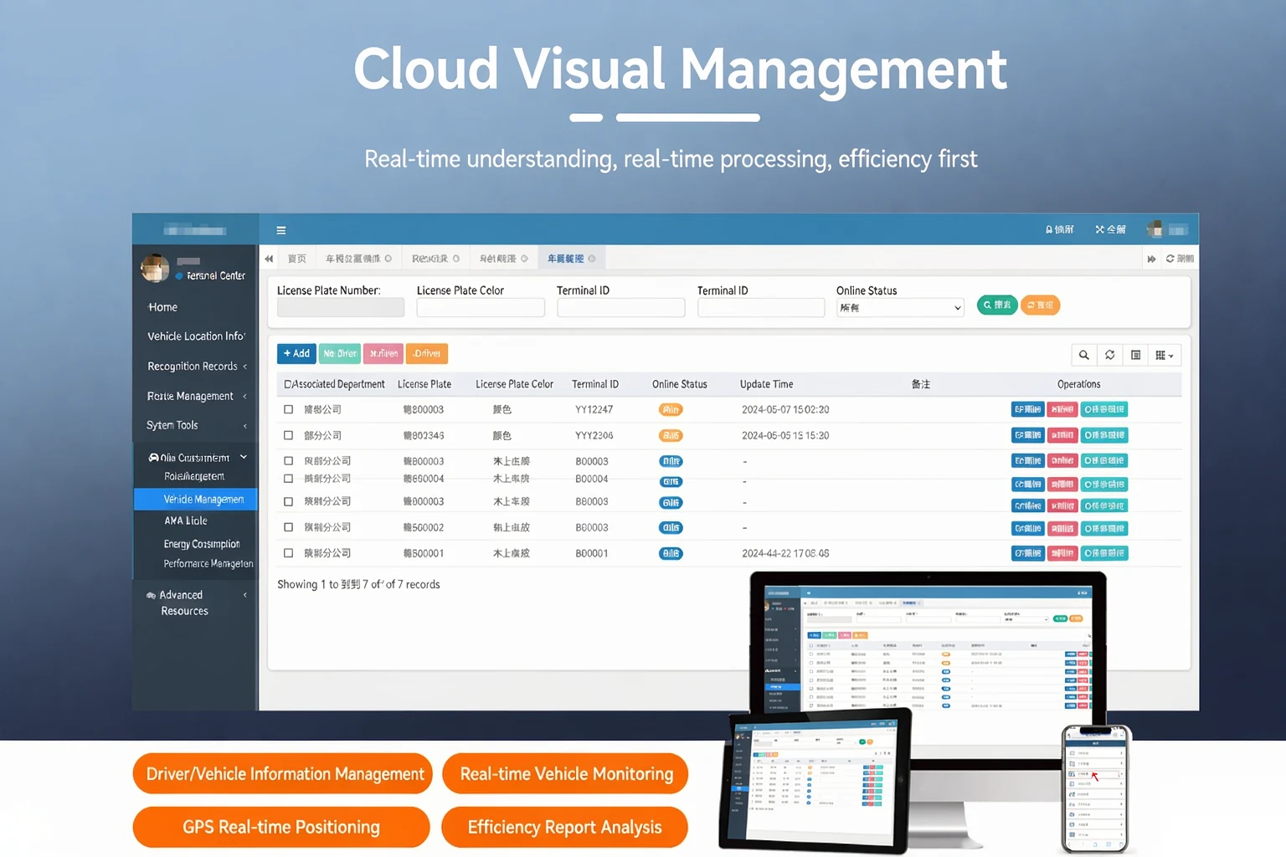
Task: Click the green search button in the filter bar
Action: (x=997, y=305)
